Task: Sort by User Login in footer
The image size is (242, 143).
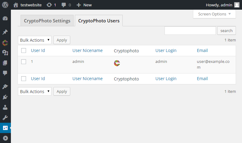Action: [166, 79]
